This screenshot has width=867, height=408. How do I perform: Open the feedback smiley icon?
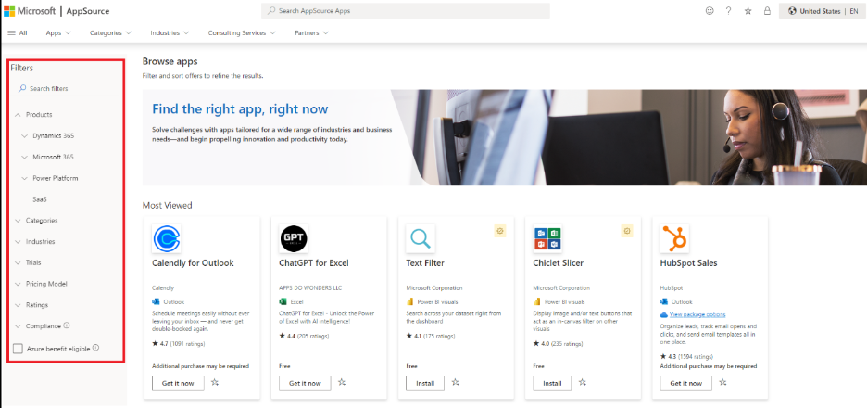710,11
